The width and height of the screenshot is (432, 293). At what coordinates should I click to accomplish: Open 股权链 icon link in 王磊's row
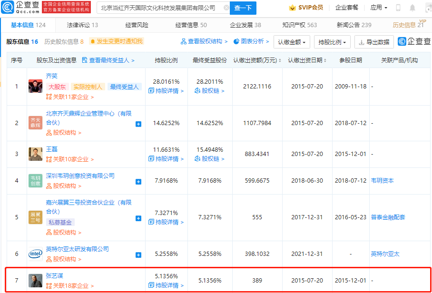pos(209,159)
